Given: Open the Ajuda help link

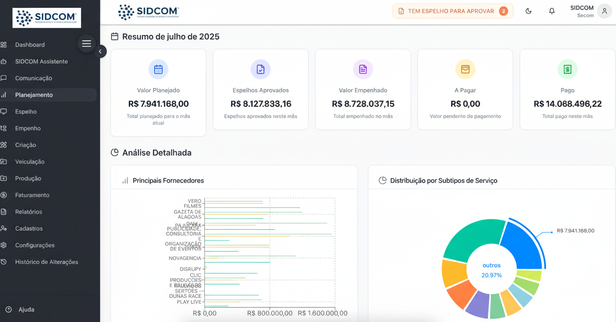Looking at the screenshot, I should pyautogui.click(x=26, y=309).
